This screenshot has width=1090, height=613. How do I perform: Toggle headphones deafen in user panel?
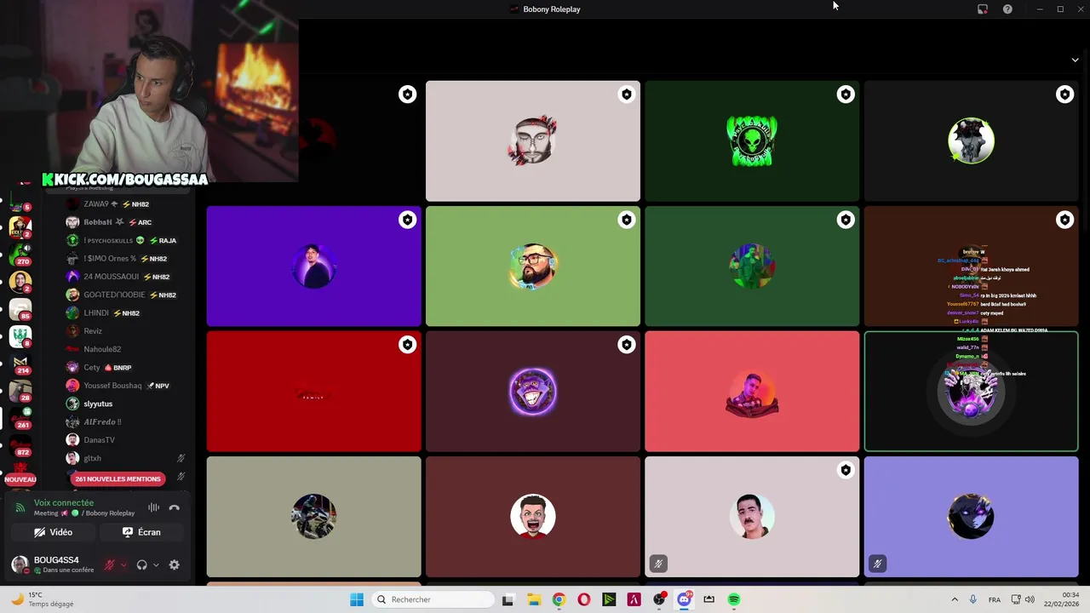141,564
